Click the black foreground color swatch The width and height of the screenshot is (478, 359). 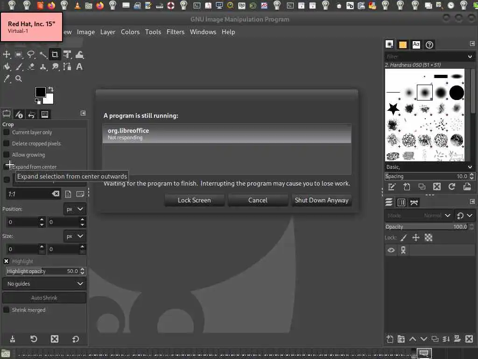40,92
